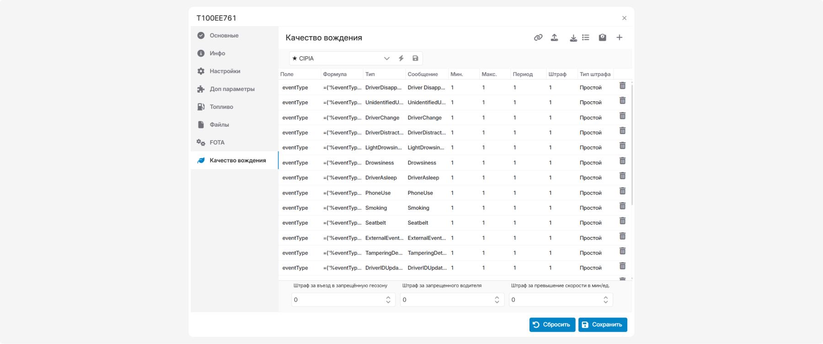Delete the DriverDistract... row with its trash icon
823x344 pixels.
pyautogui.click(x=622, y=131)
